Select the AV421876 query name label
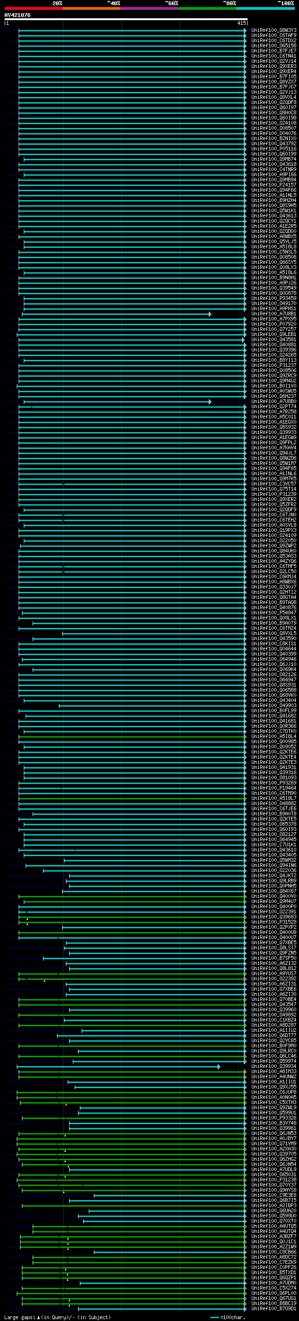The height and width of the screenshot is (1321, 299). pyautogui.click(x=17, y=15)
